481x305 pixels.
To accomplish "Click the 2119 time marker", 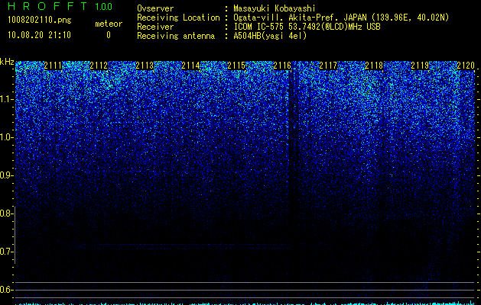I will (420, 66).
